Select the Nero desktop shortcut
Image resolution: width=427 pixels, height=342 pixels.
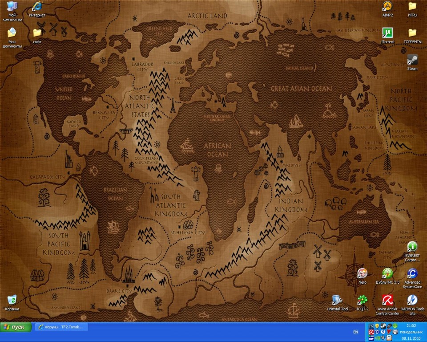[362, 276]
